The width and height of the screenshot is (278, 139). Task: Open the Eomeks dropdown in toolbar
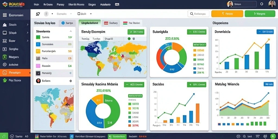64,14
